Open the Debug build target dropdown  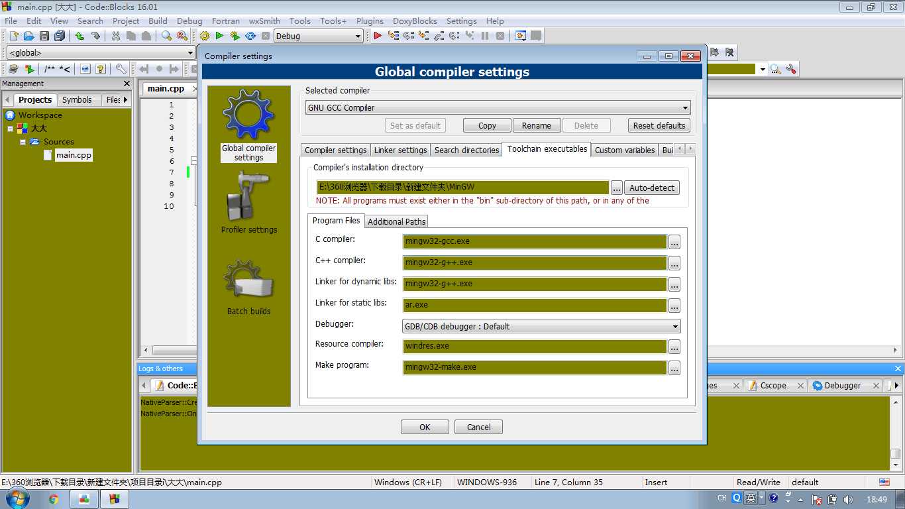tap(319, 36)
